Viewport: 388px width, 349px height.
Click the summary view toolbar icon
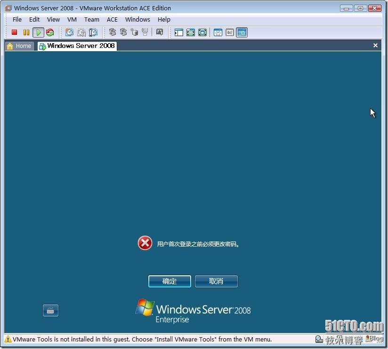(218, 32)
